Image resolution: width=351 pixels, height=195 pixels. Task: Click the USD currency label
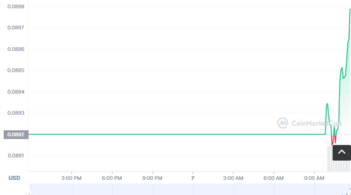[x=14, y=178]
